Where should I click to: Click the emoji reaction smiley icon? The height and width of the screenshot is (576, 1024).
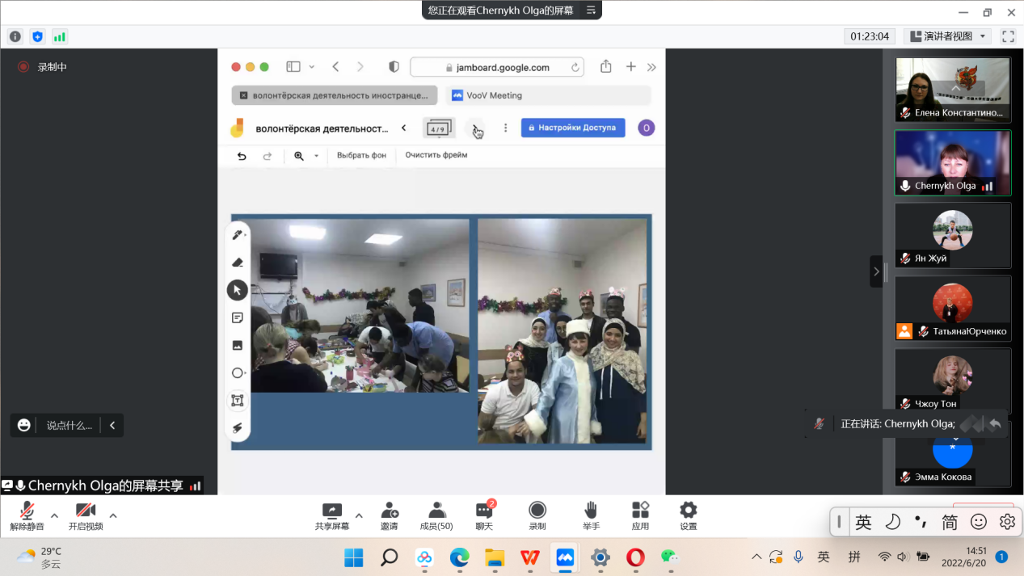24,425
